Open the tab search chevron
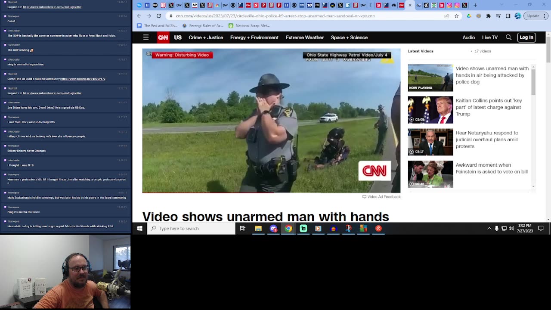 click(501, 5)
